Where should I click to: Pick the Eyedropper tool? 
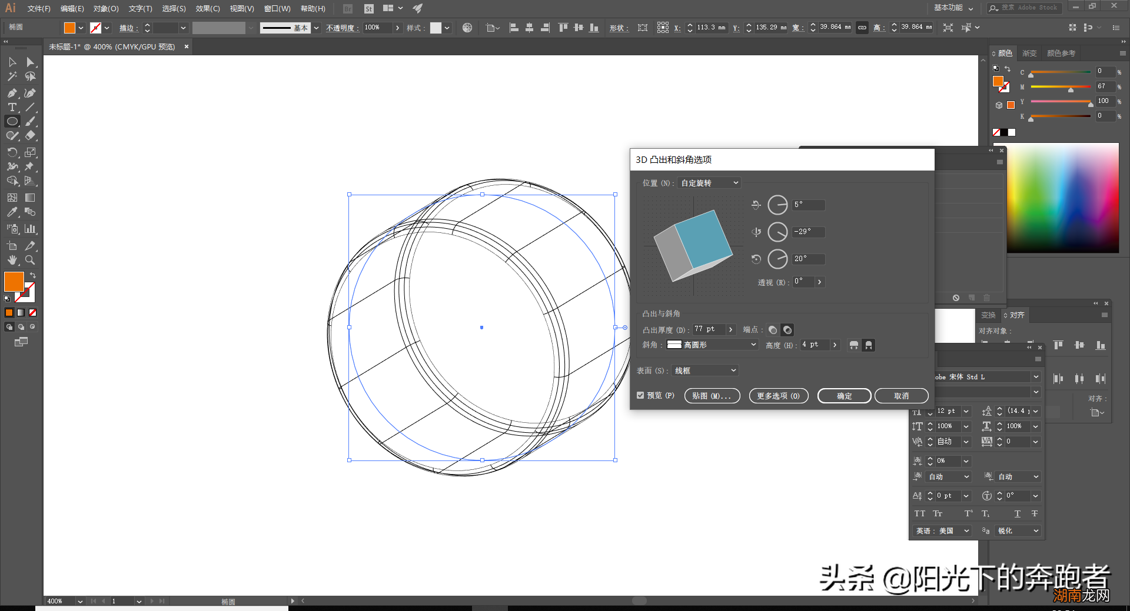pos(12,212)
